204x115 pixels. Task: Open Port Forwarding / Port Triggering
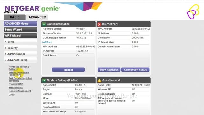(x=20, y=80)
